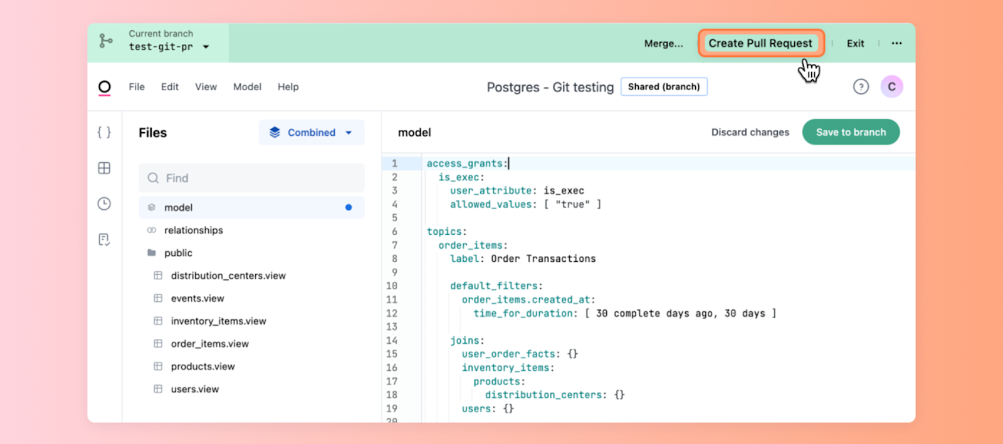The height and width of the screenshot is (444, 1003).
Task: Click the 'test-git-pr' branch name
Action: pyautogui.click(x=161, y=47)
